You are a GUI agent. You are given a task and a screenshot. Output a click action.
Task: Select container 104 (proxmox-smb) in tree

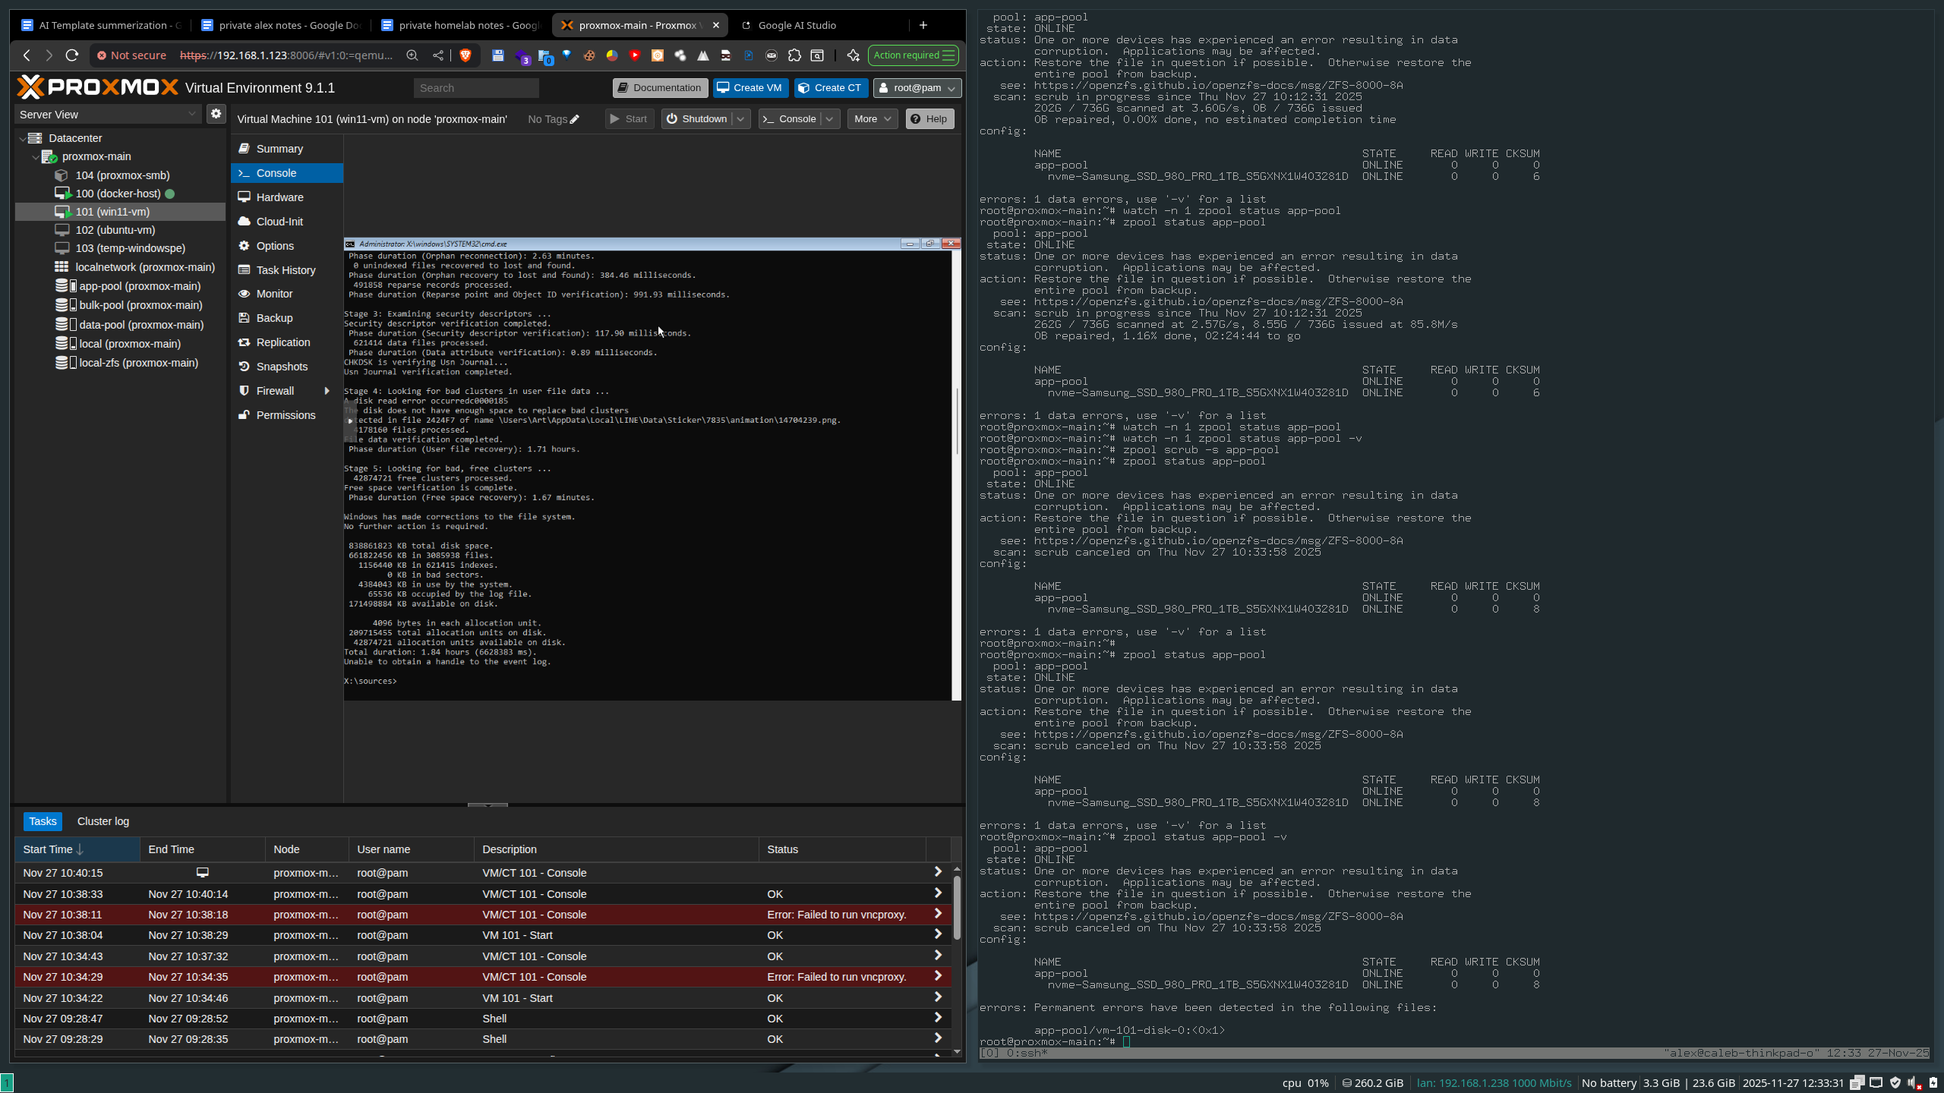tap(122, 175)
